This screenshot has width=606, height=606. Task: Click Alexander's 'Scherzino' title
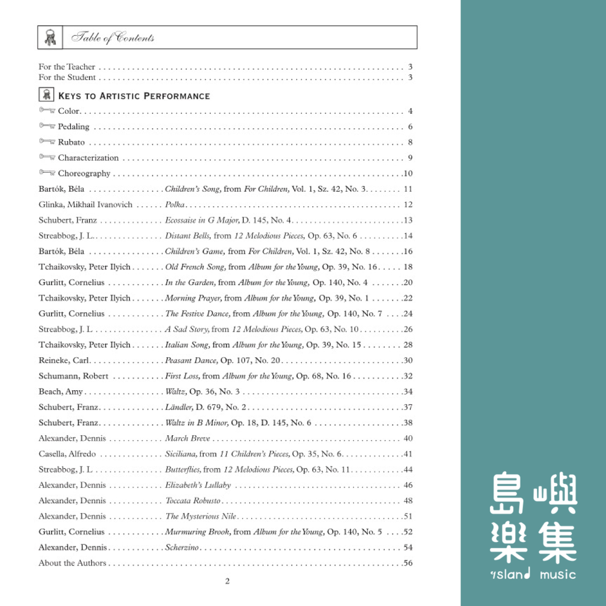[181, 547]
